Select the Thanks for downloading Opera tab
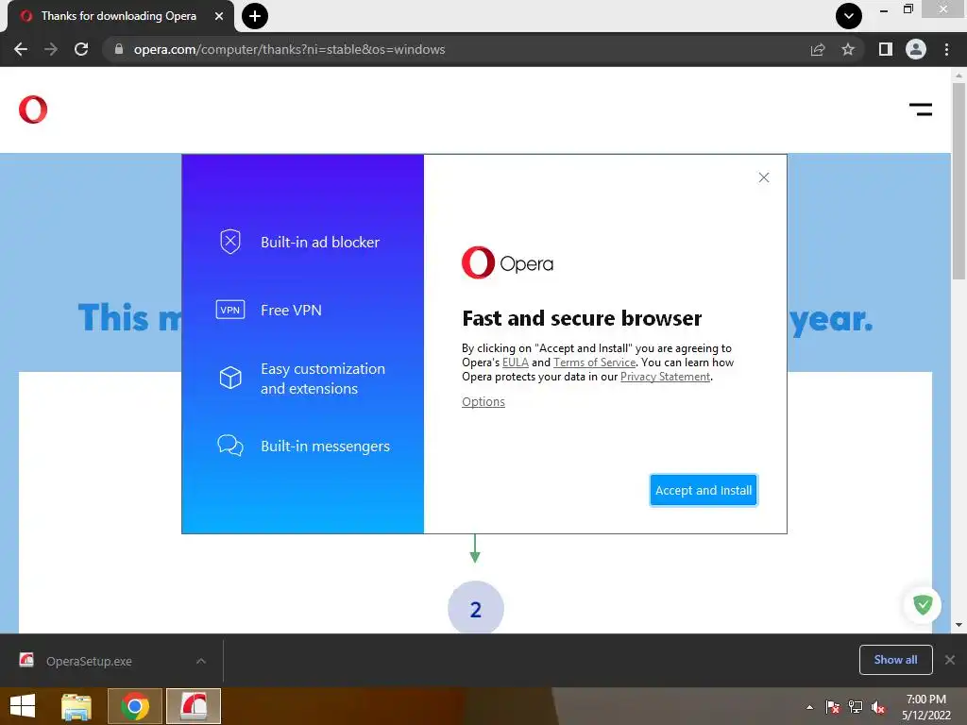 120,16
